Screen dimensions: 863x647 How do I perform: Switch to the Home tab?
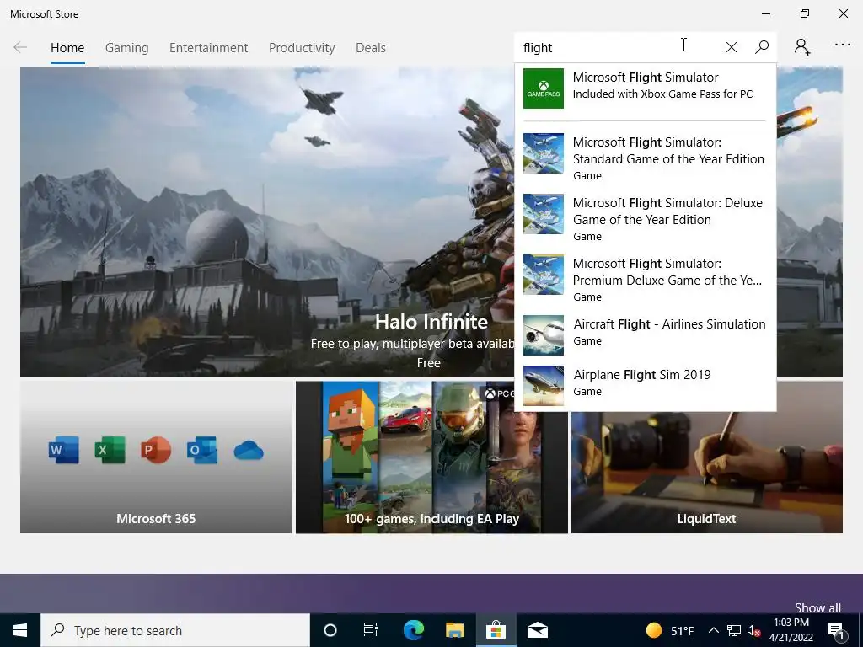coord(67,48)
